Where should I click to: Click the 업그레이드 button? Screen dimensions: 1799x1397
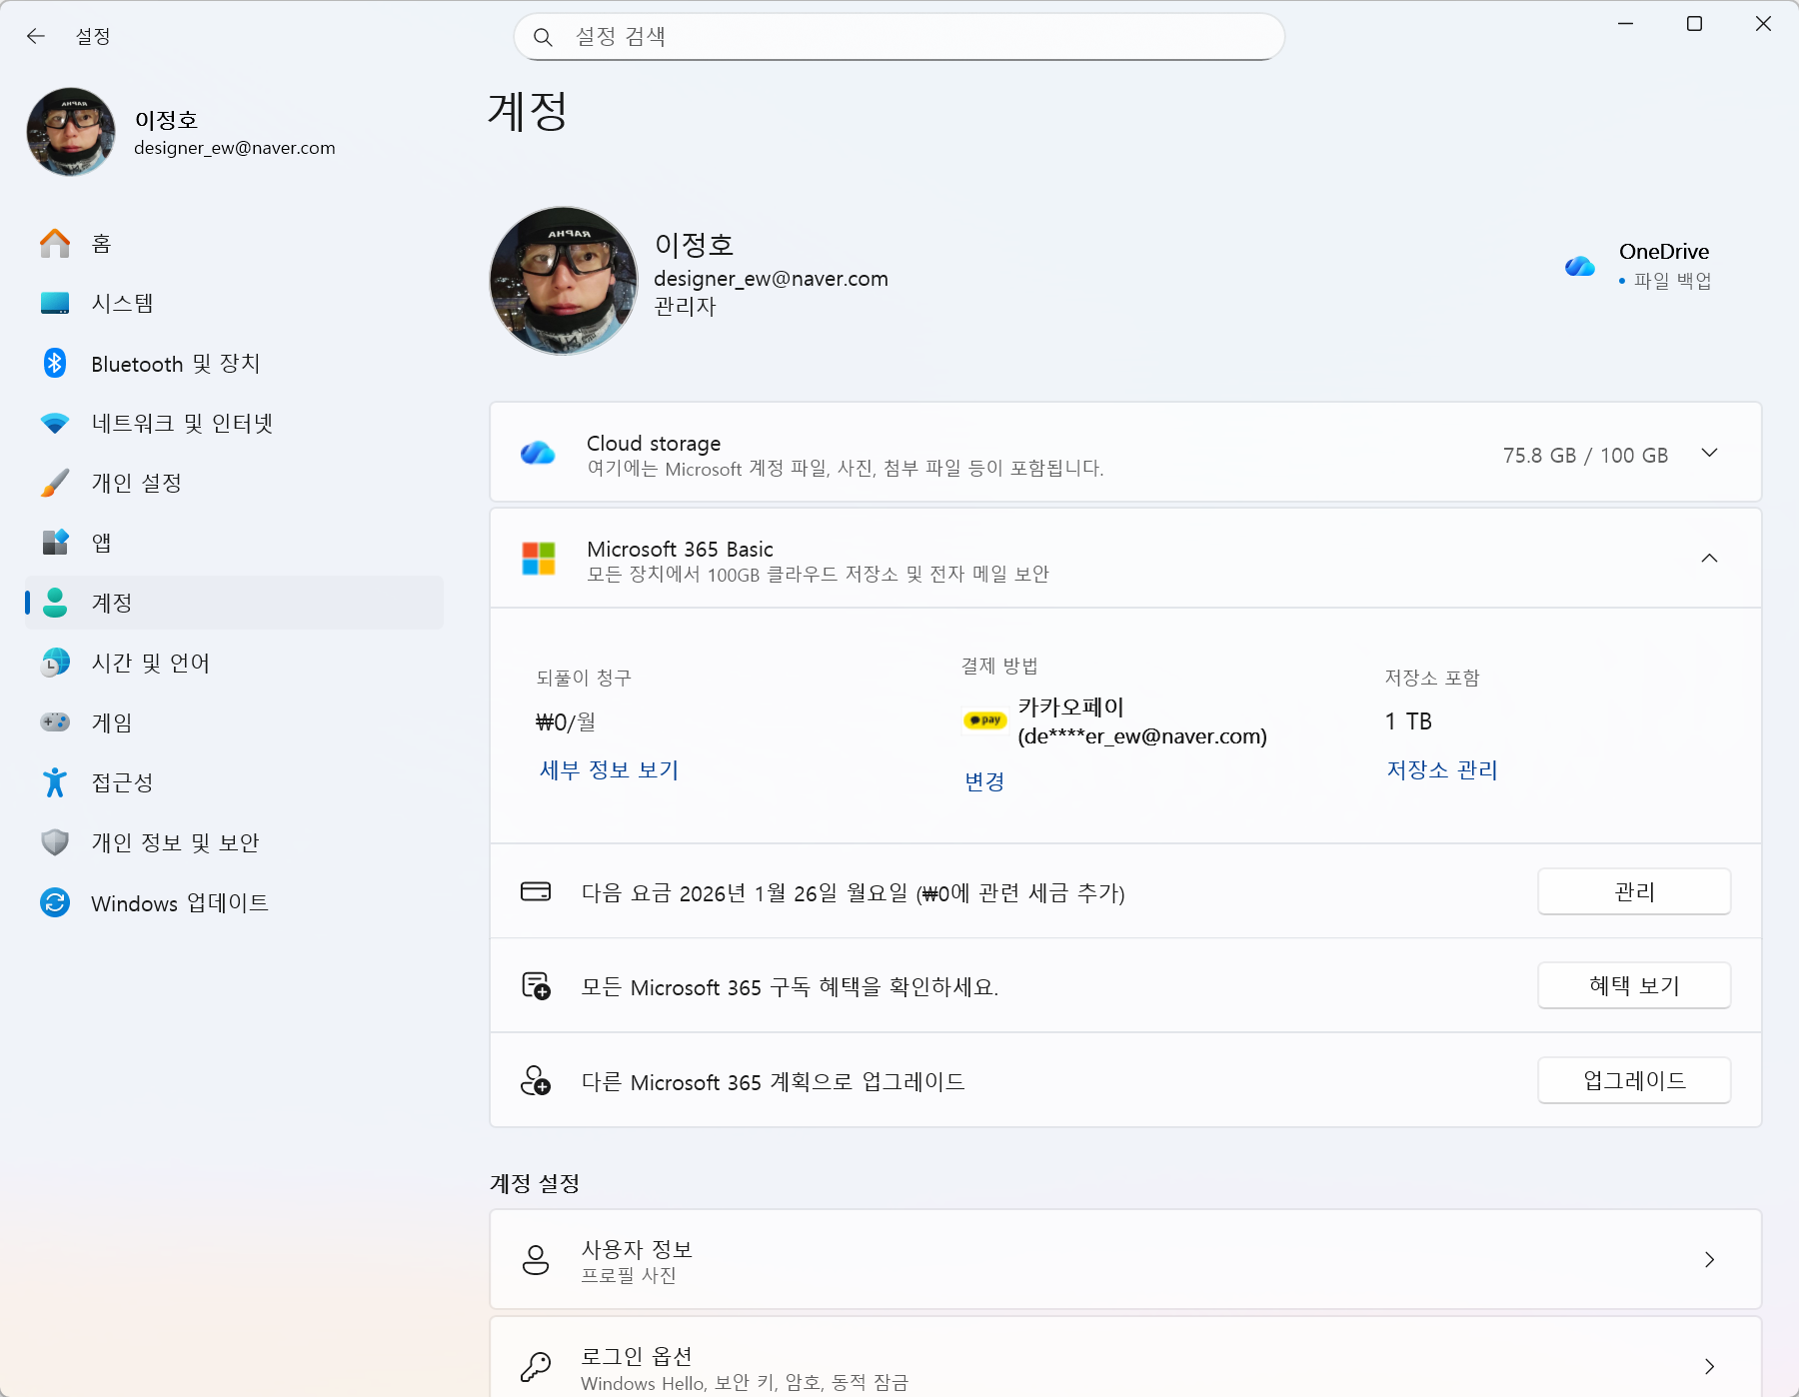click(x=1634, y=1080)
